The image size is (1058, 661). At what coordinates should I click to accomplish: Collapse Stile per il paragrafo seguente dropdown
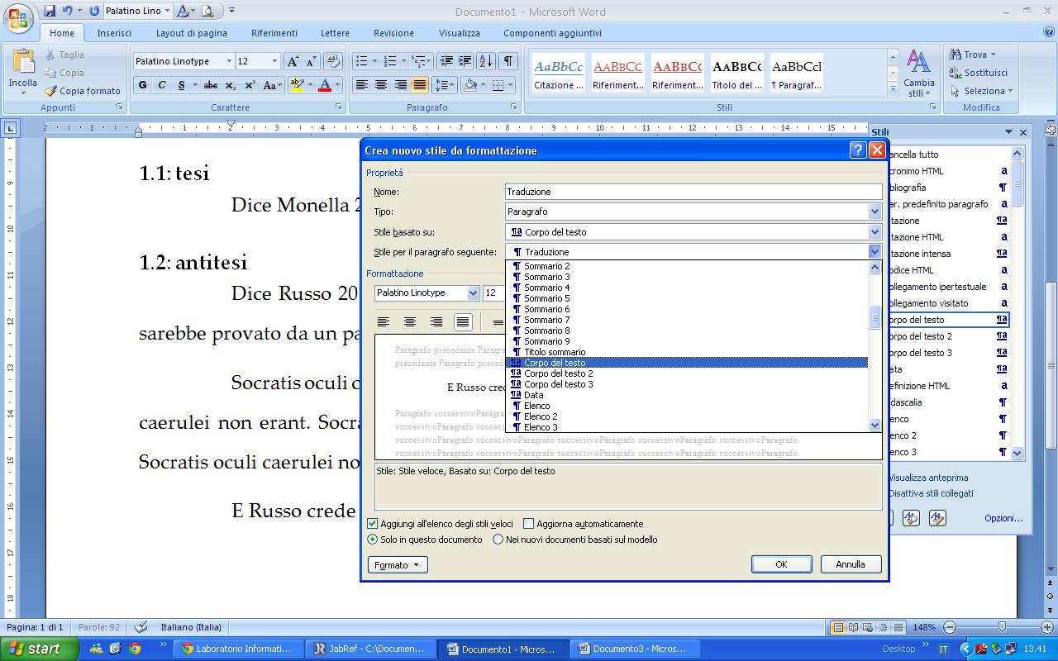(x=875, y=252)
